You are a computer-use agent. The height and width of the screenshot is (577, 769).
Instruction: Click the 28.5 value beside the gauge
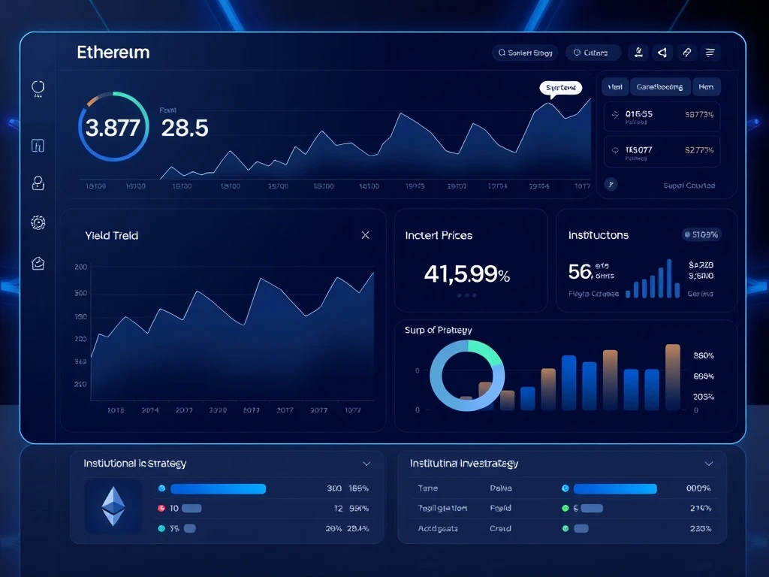pos(185,128)
